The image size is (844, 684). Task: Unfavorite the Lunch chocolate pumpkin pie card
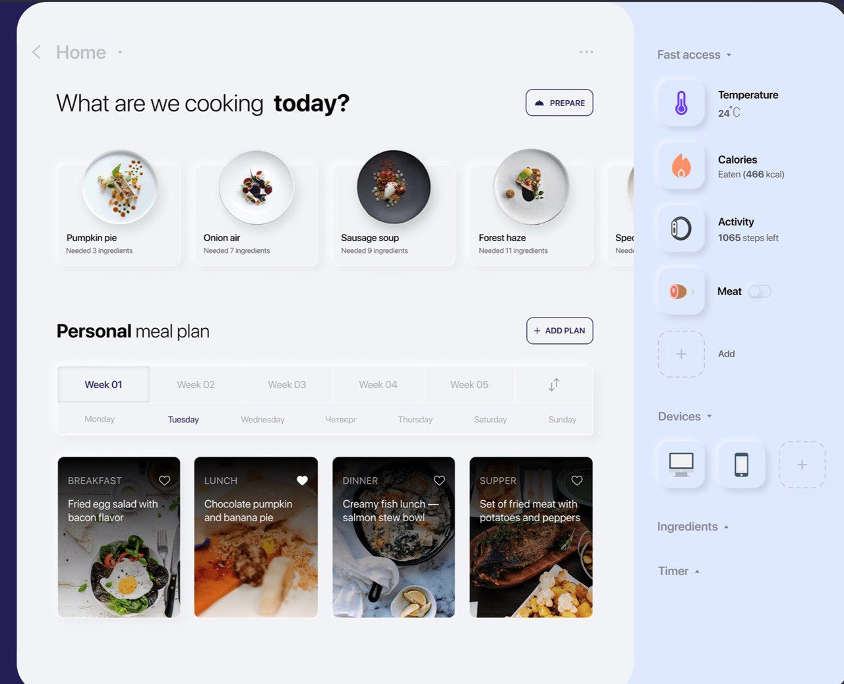click(302, 480)
